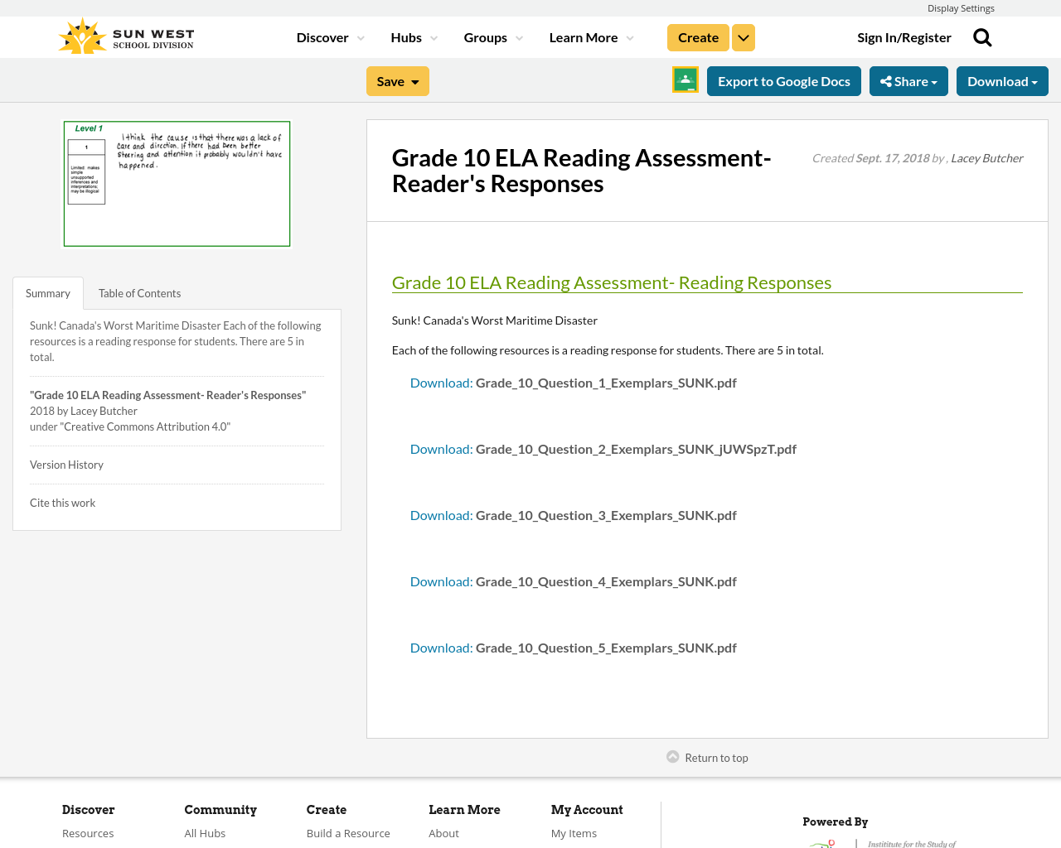Click Export to Google Docs
The image size is (1061, 848).
point(783,79)
